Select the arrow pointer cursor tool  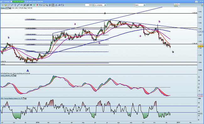(x=3, y=5)
